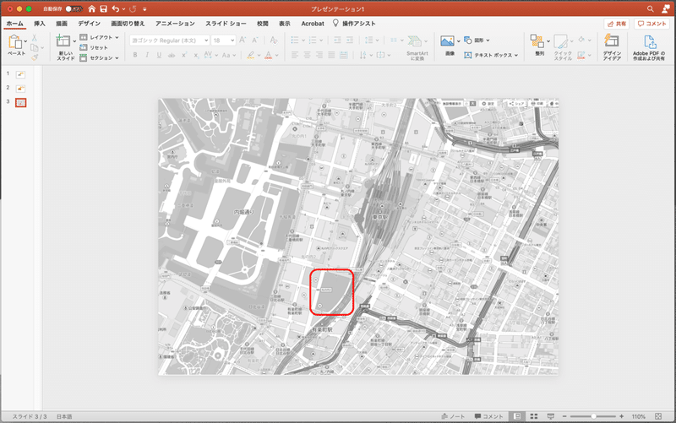Image resolution: width=676 pixels, height=423 pixels.
Task: Open the customize quick access toolbar arrow
Action: tap(144, 9)
